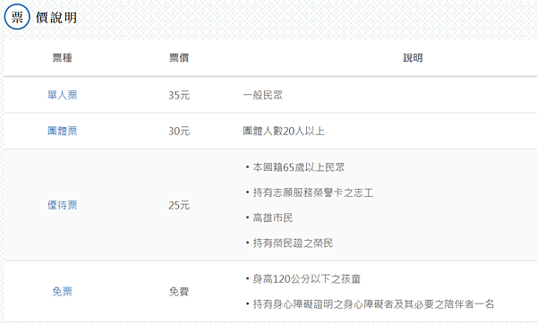This screenshot has width=537, height=324.
Task: Select the 票種 column header
Action: (63, 57)
